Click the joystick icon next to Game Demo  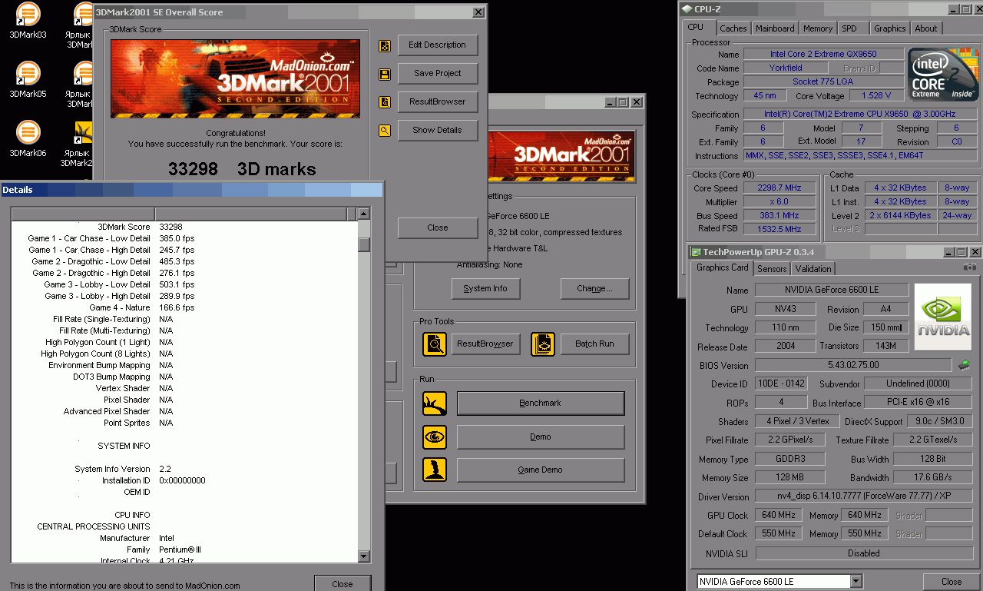coord(435,470)
